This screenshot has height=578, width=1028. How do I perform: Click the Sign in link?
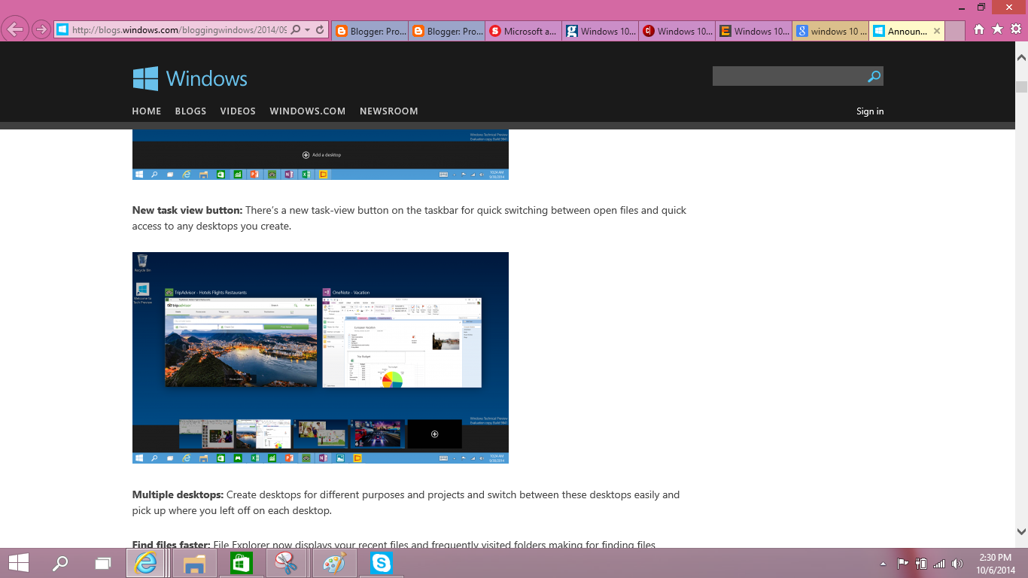tap(870, 111)
